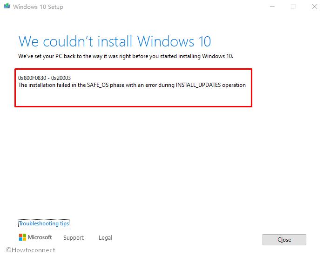Click the Microsoft wordmark text
The height and width of the screenshot is (256, 324).
(40, 237)
